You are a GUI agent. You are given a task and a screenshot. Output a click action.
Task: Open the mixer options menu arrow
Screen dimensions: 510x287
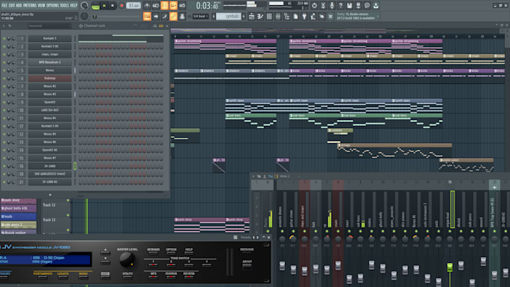click(x=253, y=177)
